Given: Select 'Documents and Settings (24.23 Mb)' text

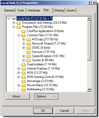Looking at the screenshot, I should 44,23.
